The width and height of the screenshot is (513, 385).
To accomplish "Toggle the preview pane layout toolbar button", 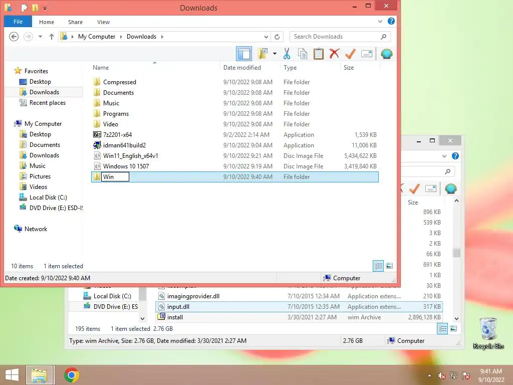I will tap(244, 54).
